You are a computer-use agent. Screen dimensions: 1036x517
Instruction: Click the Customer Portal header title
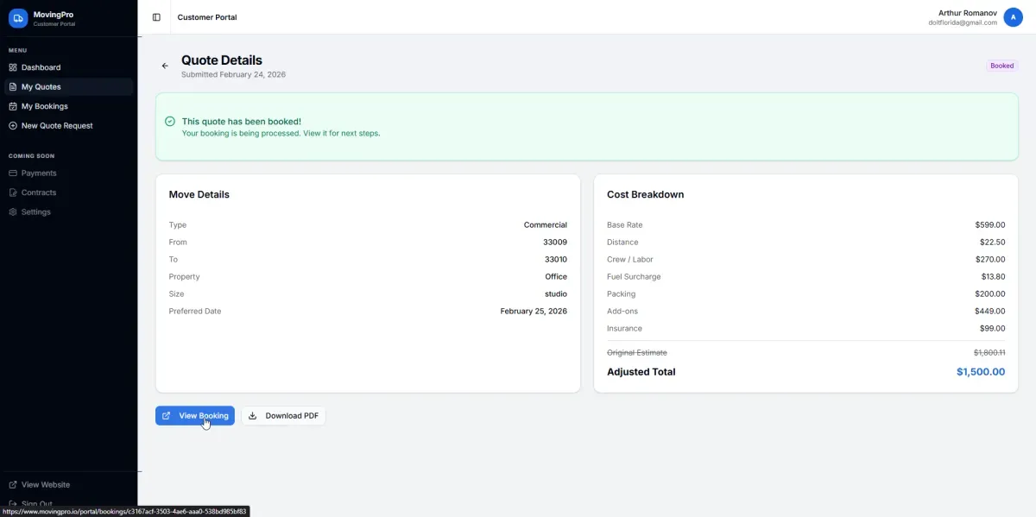(207, 17)
